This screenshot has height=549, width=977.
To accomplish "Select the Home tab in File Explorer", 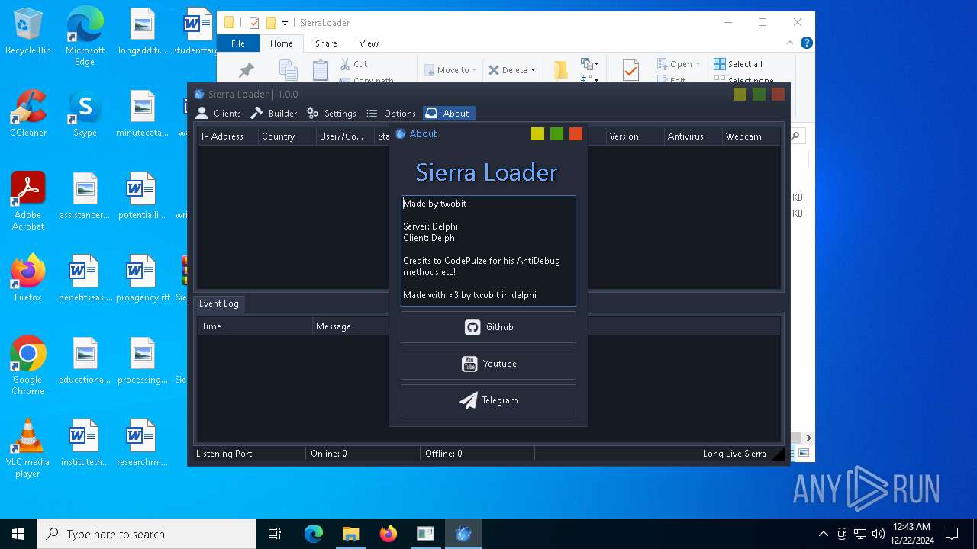I will pos(282,43).
